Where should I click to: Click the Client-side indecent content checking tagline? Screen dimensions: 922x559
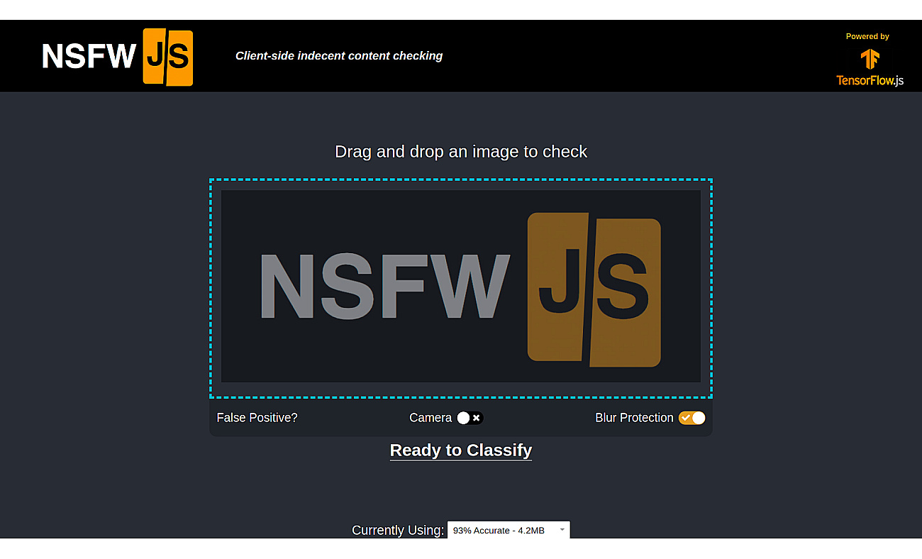point(339,55)
